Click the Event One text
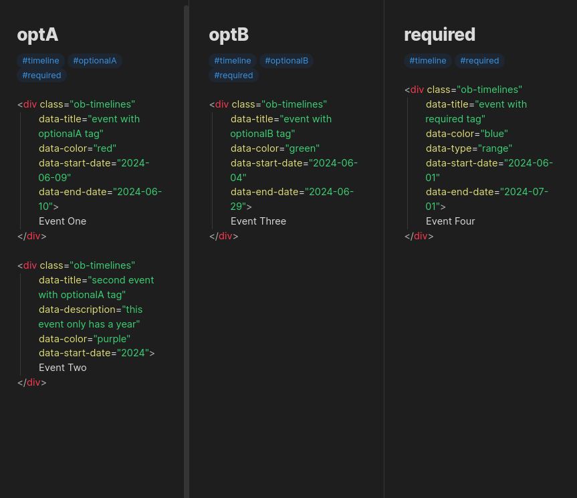The height and width of the screenshot is (498, 577). [62, 221]
